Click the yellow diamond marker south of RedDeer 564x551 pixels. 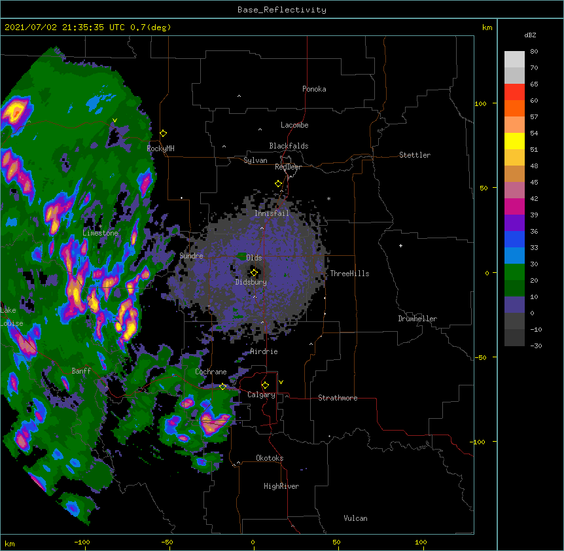coord(279,184)
